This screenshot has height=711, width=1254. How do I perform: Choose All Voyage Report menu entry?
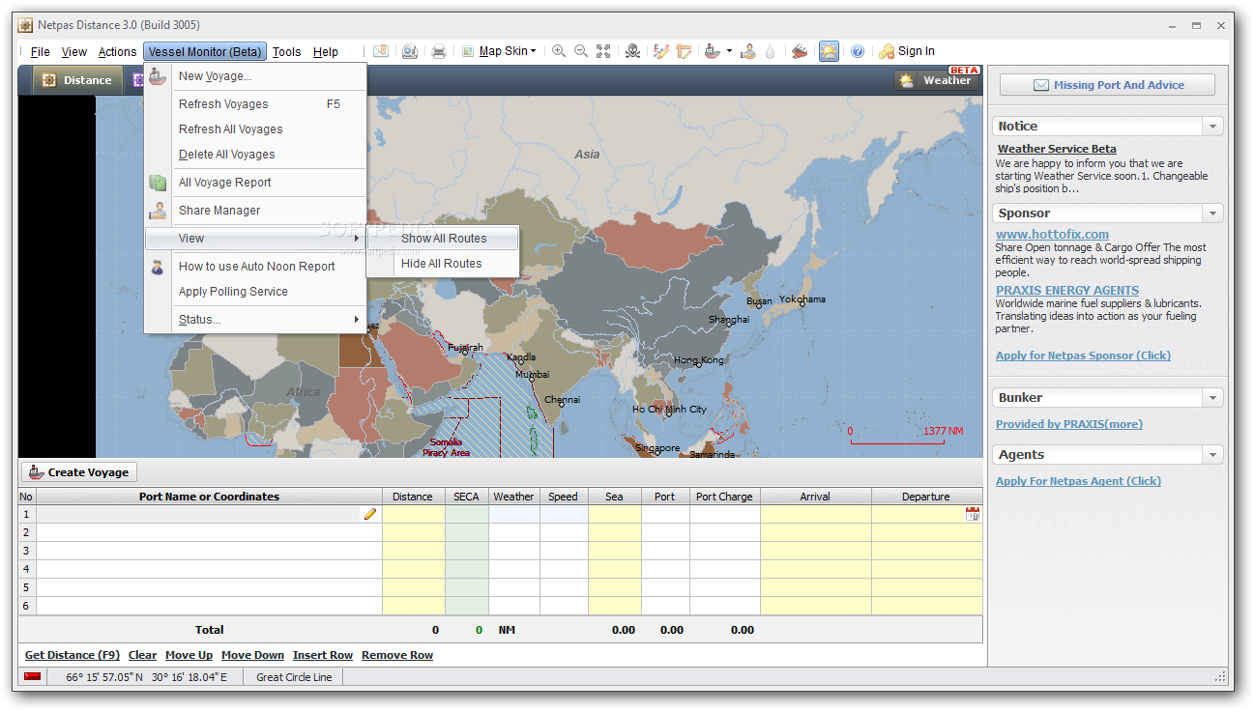[x=224, y=183]
